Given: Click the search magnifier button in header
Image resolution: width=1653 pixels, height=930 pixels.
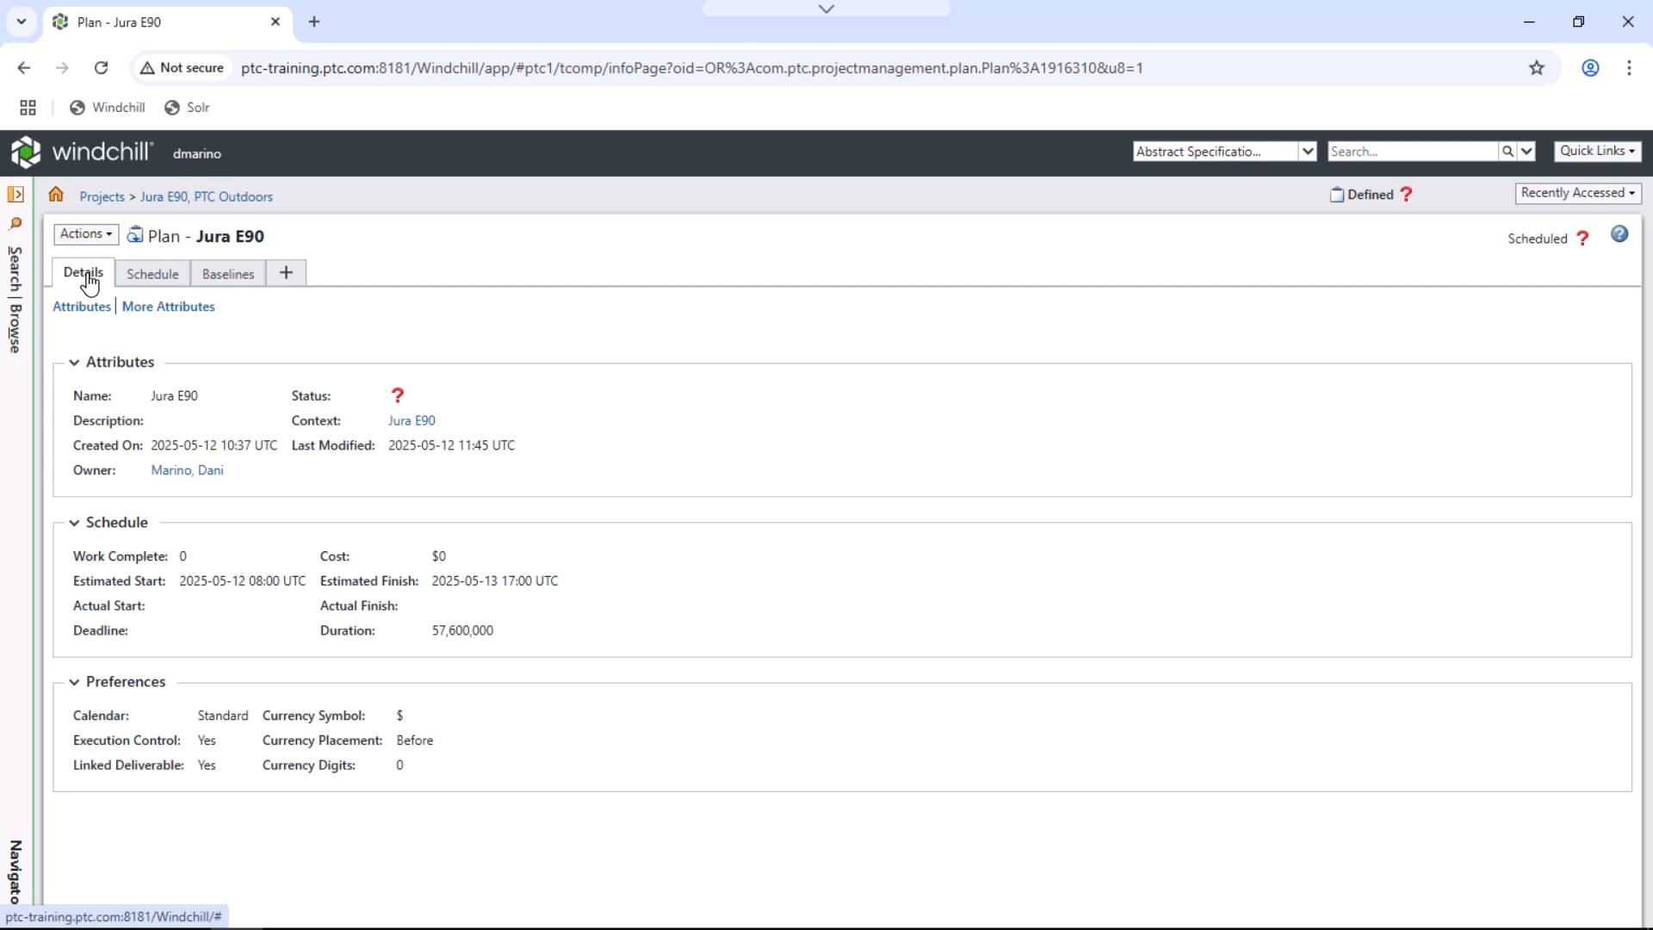Looking at the screenshot, I should [1508, 152].
